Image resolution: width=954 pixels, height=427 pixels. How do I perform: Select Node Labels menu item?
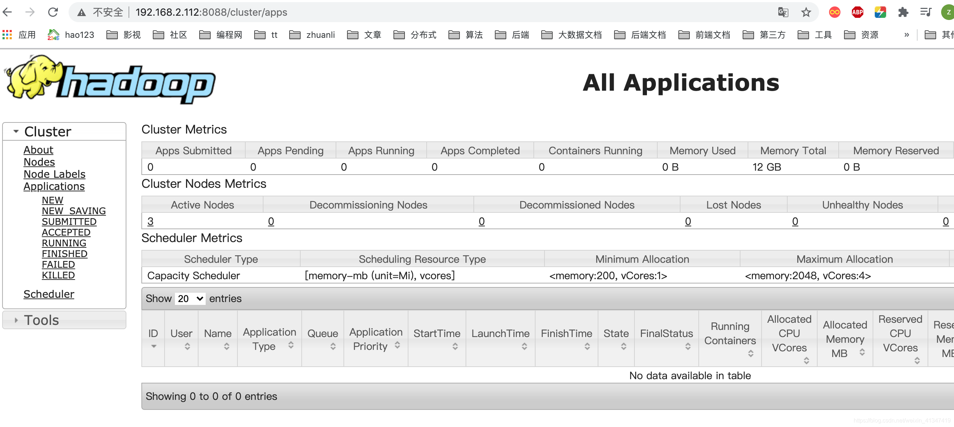(54, 174)
